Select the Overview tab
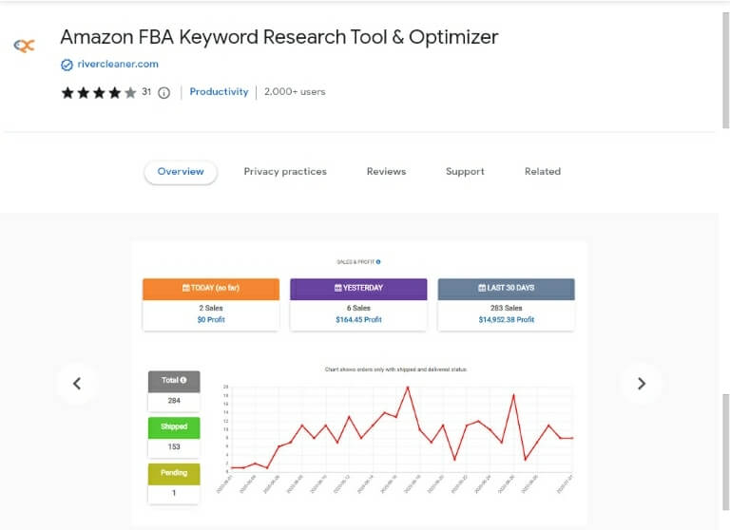The height and width of the screenshot is (530, 730). point(181,172)
